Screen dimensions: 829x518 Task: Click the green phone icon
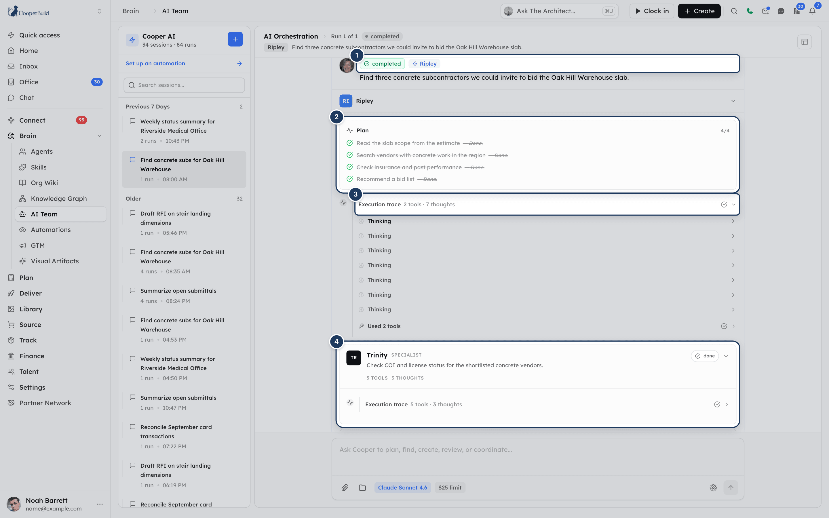[x=750, y=11]
